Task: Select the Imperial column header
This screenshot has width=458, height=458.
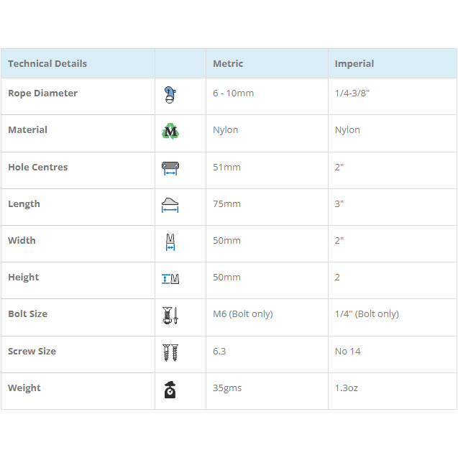Action: tap(354, 64)
